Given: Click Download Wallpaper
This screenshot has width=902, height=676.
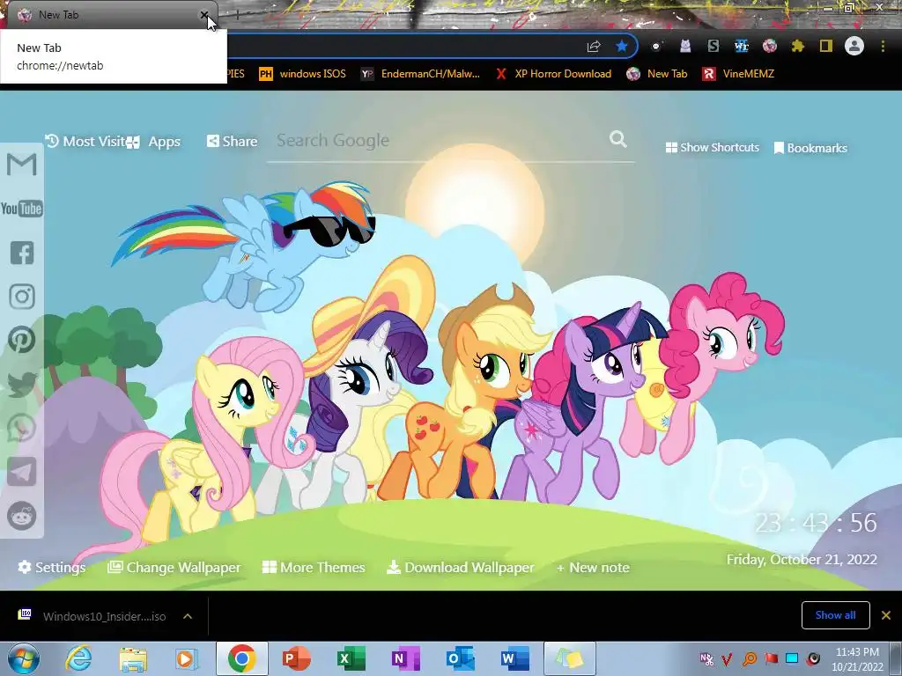Looking at the screenshot, I should 460,568.
